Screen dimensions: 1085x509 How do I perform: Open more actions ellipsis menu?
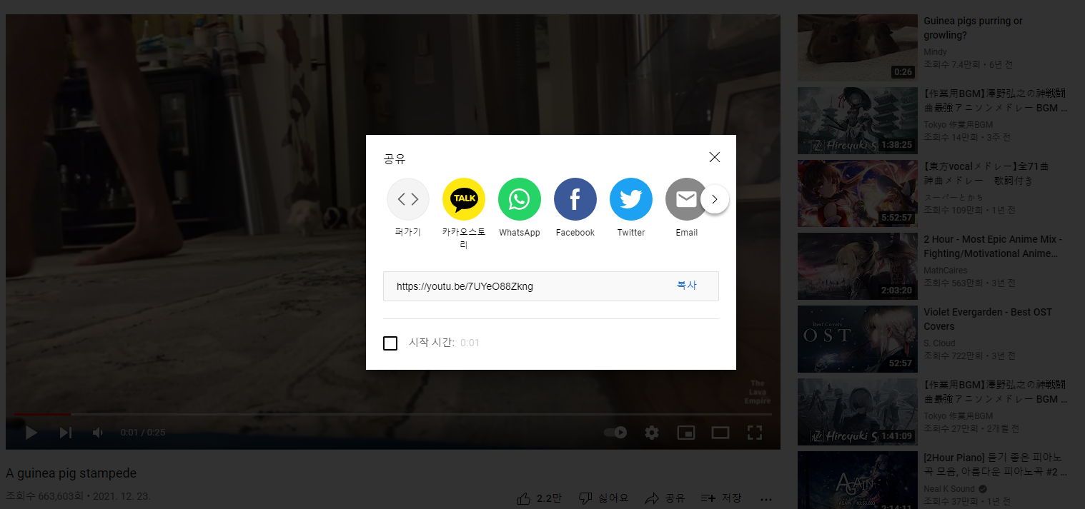[766, 498]
